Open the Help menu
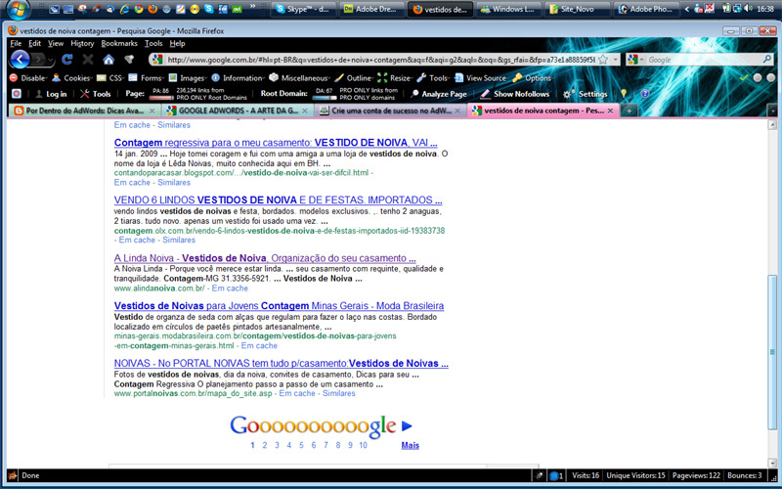The image size is (782, 489). point(177,43)
